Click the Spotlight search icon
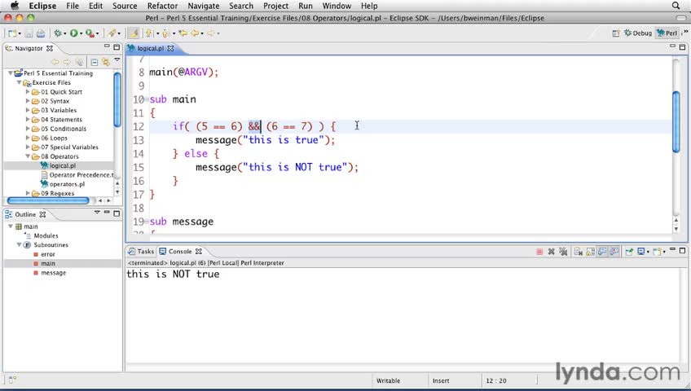The image size is (691, 391). (676, 6)
